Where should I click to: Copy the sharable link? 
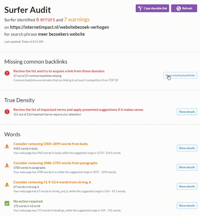click(x=152, y=9)
